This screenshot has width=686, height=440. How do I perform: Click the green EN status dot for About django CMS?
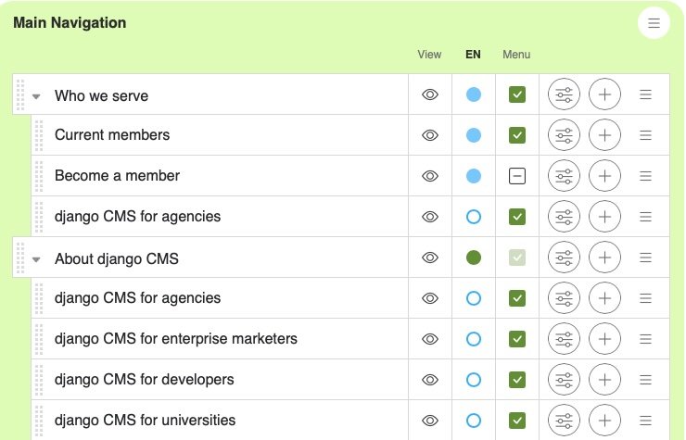tap(474, 258)
